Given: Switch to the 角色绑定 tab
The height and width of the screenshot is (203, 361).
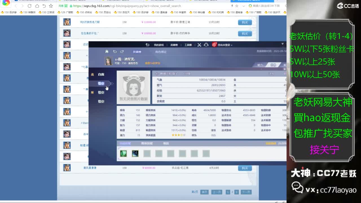Looking at the screenshot, I should coord(161,52).
